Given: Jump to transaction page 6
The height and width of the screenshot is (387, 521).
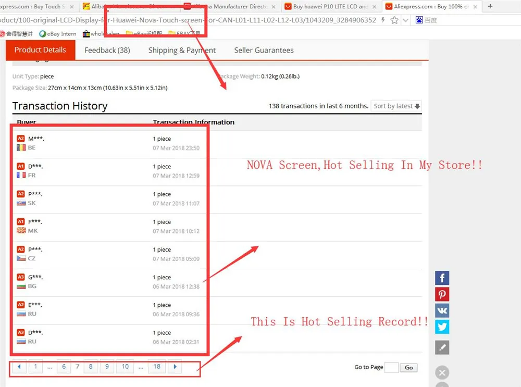Looking at the screenshot, I should (64, 366).
